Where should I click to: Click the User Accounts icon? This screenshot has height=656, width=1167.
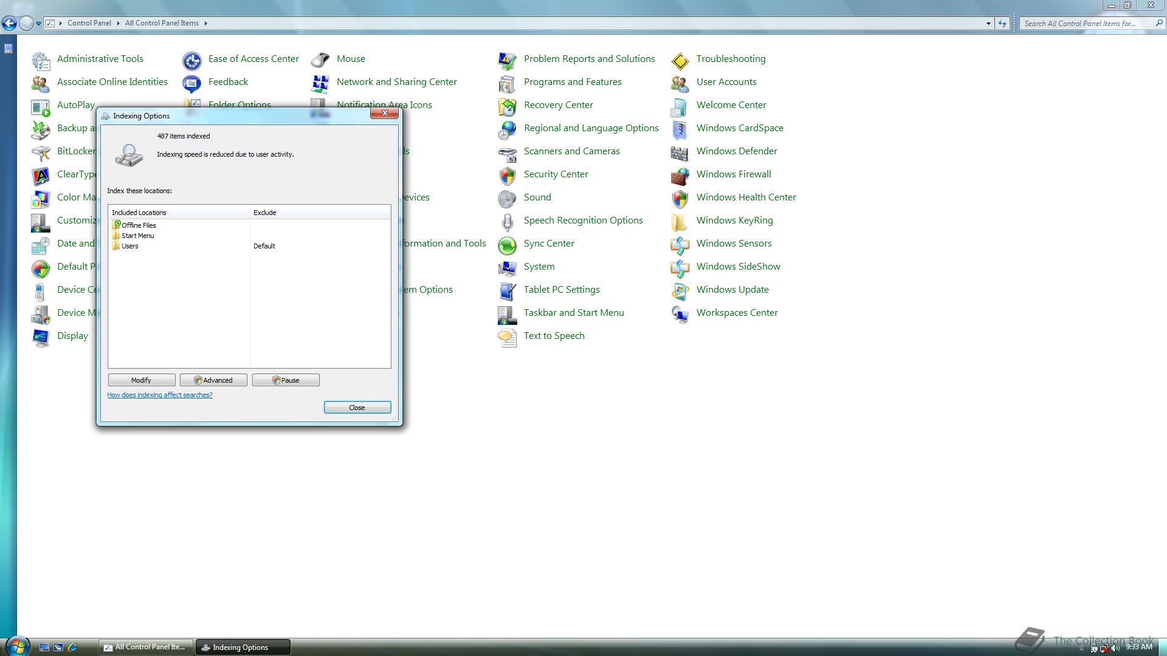[x=680, y=83]
